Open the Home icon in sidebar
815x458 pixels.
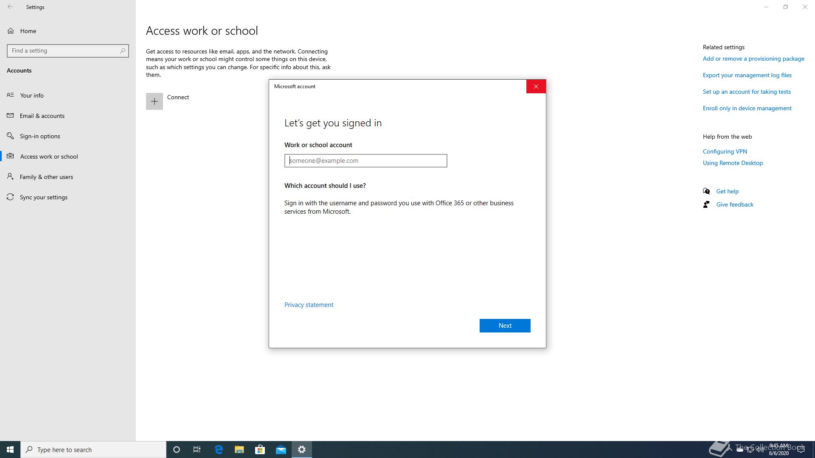(x=11, y=31)
